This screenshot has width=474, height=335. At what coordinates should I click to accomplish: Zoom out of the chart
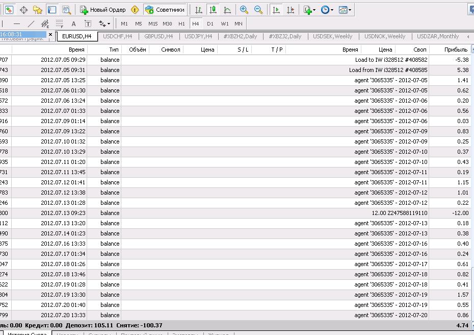click(258, 10)
